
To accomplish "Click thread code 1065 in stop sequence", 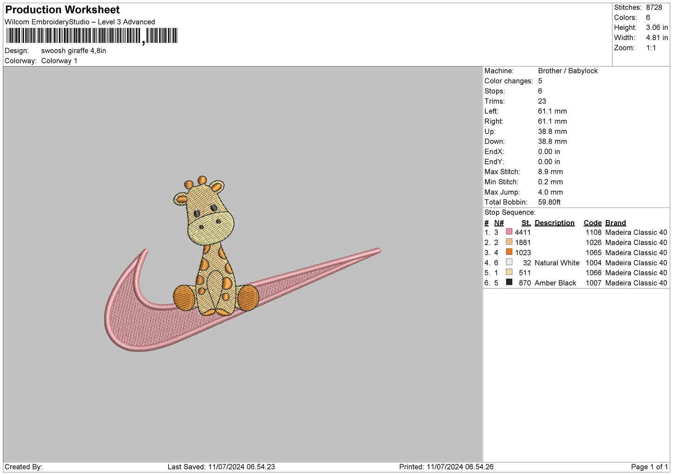I will tap(593, 253).
